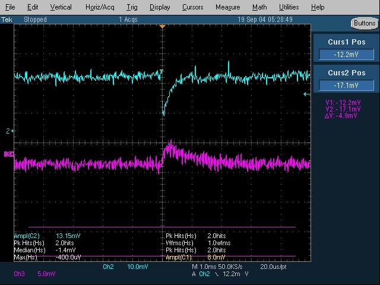Open the Horiz/Acq menu
Viewport: 380px width, 285px height.
click(x=99, y=7)
